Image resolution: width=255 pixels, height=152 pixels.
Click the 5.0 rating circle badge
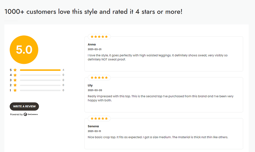pyautogui.click(x=24, y=49)
